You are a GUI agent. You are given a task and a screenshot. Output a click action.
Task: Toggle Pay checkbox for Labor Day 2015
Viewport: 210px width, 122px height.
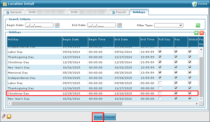tap(176, 83)
